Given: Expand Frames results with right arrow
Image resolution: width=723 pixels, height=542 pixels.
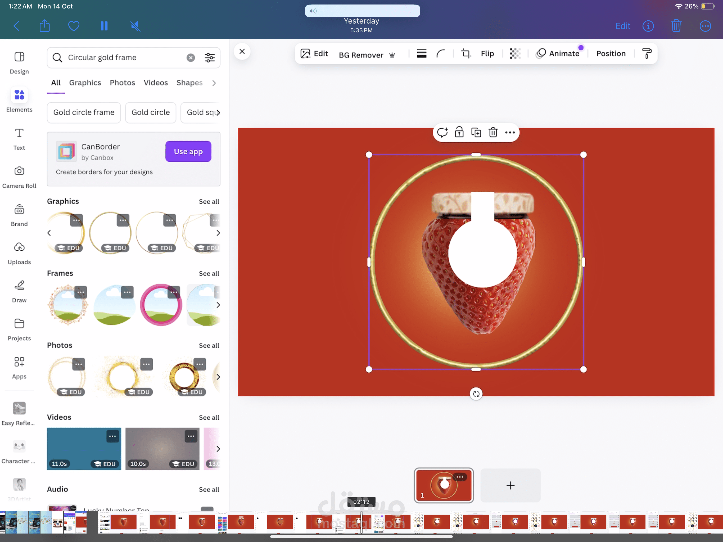Looking at the screenshot, I should (218, 305).
